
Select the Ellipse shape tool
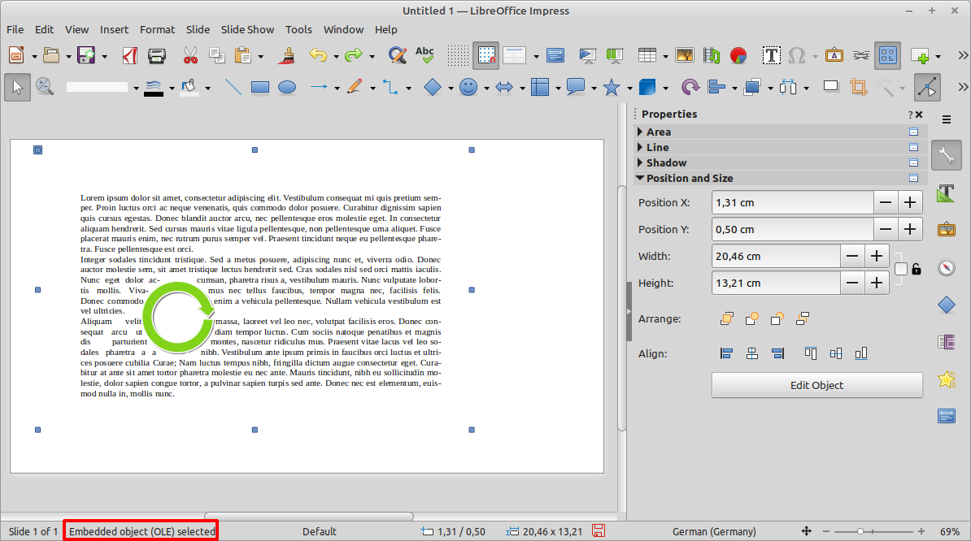[x=287, y=87]
